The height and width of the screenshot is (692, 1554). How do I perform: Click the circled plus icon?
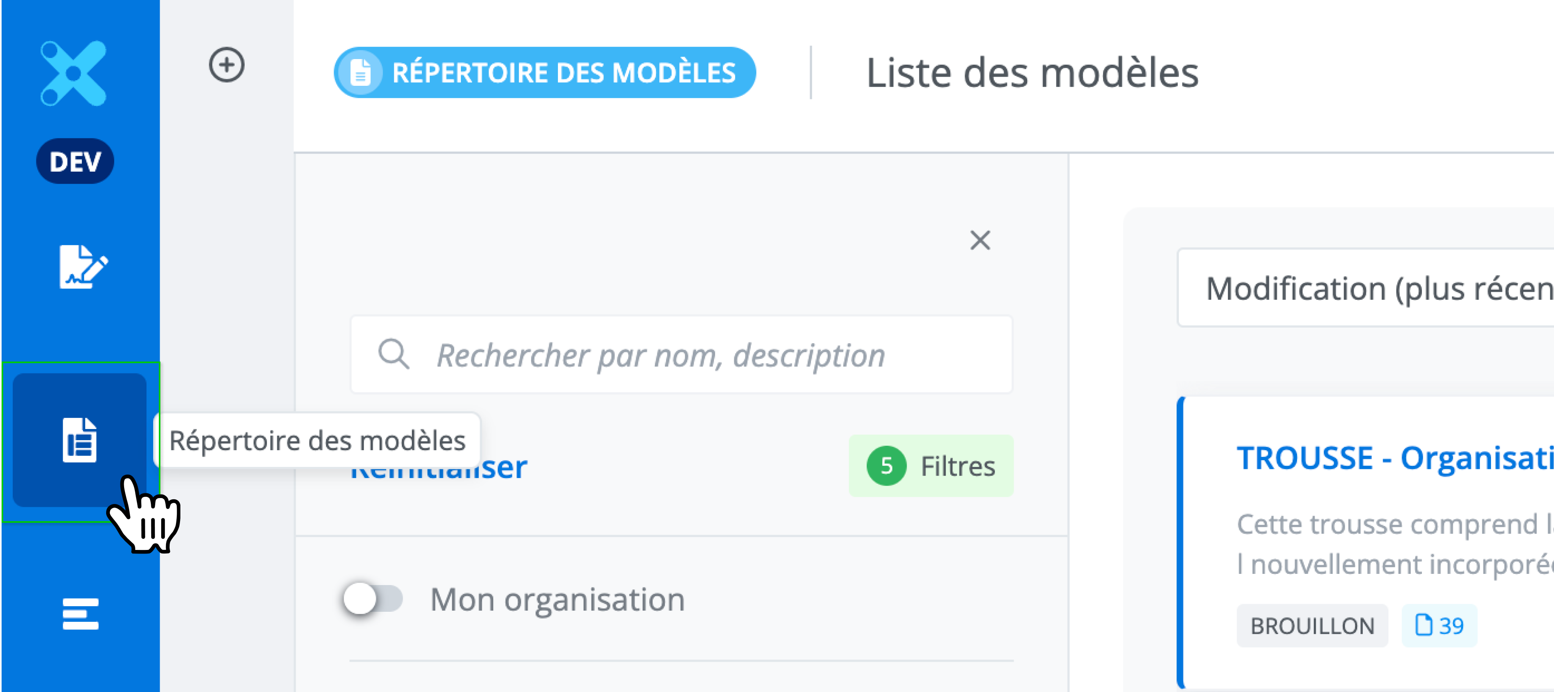pyautogui.click(x=227, y=65)
